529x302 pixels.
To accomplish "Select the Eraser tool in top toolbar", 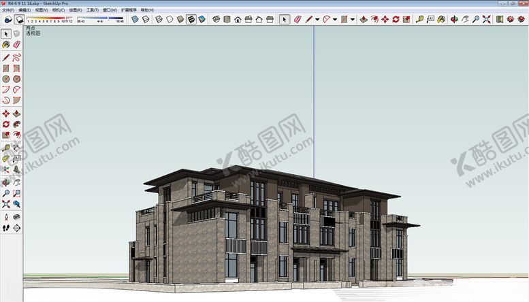I will point(298,19).
